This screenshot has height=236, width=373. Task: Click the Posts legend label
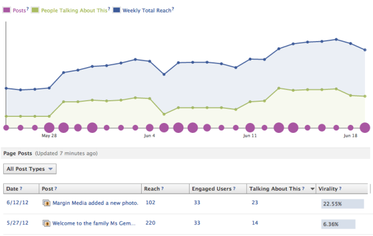pos(19,11)
